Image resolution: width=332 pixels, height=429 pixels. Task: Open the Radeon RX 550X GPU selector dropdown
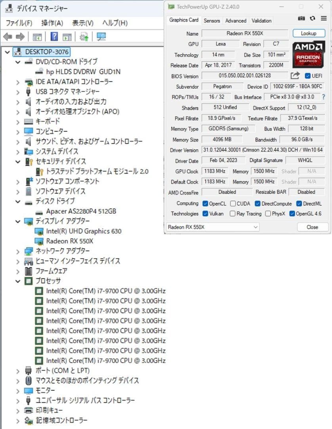tap(212, 227)
